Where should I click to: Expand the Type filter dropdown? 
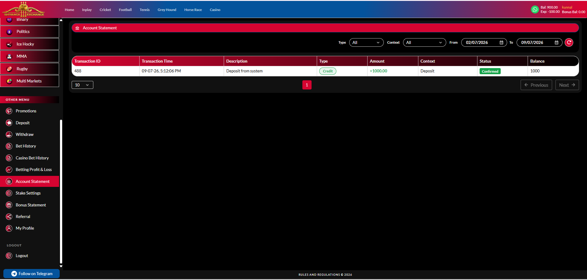click(x=366, y=42)
